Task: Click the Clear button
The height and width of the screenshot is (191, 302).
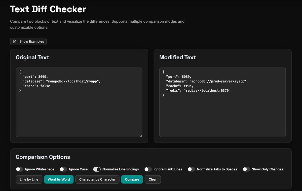Action: pos(153,179)
